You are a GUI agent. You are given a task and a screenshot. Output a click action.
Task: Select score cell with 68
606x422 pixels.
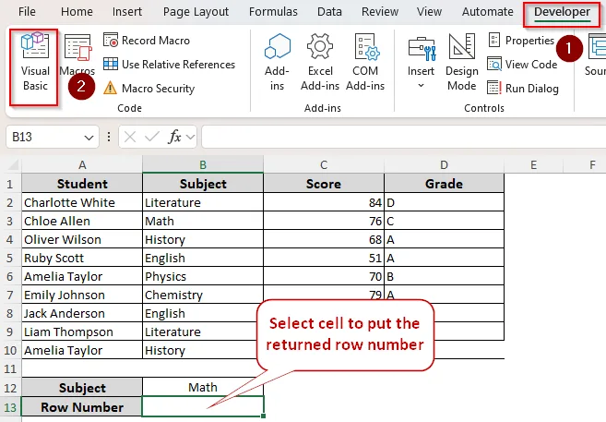324,239
